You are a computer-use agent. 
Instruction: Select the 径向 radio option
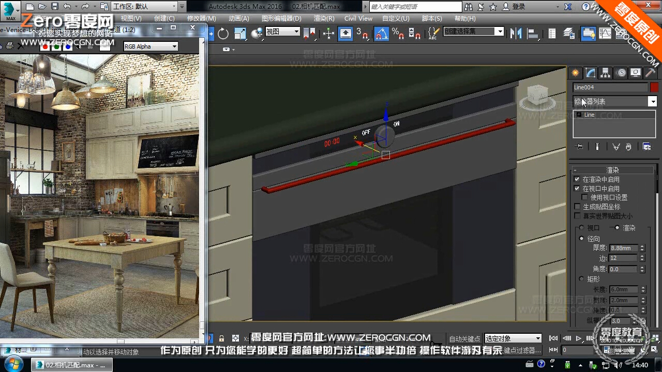pos(581,239)
